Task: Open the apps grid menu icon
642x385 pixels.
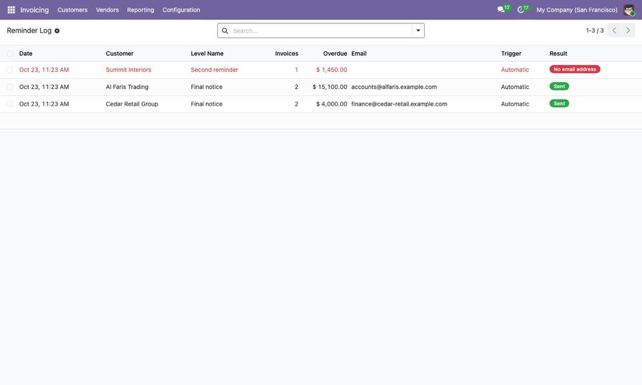Action: click(11, 10)
